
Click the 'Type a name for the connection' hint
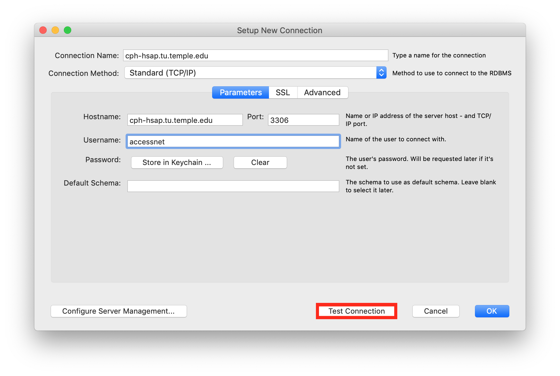pos(439,55)
